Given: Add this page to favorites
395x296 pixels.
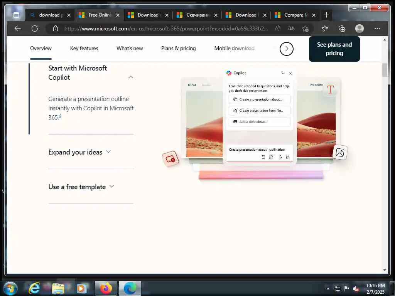Looking at the screenshot, I should [306, 29].
